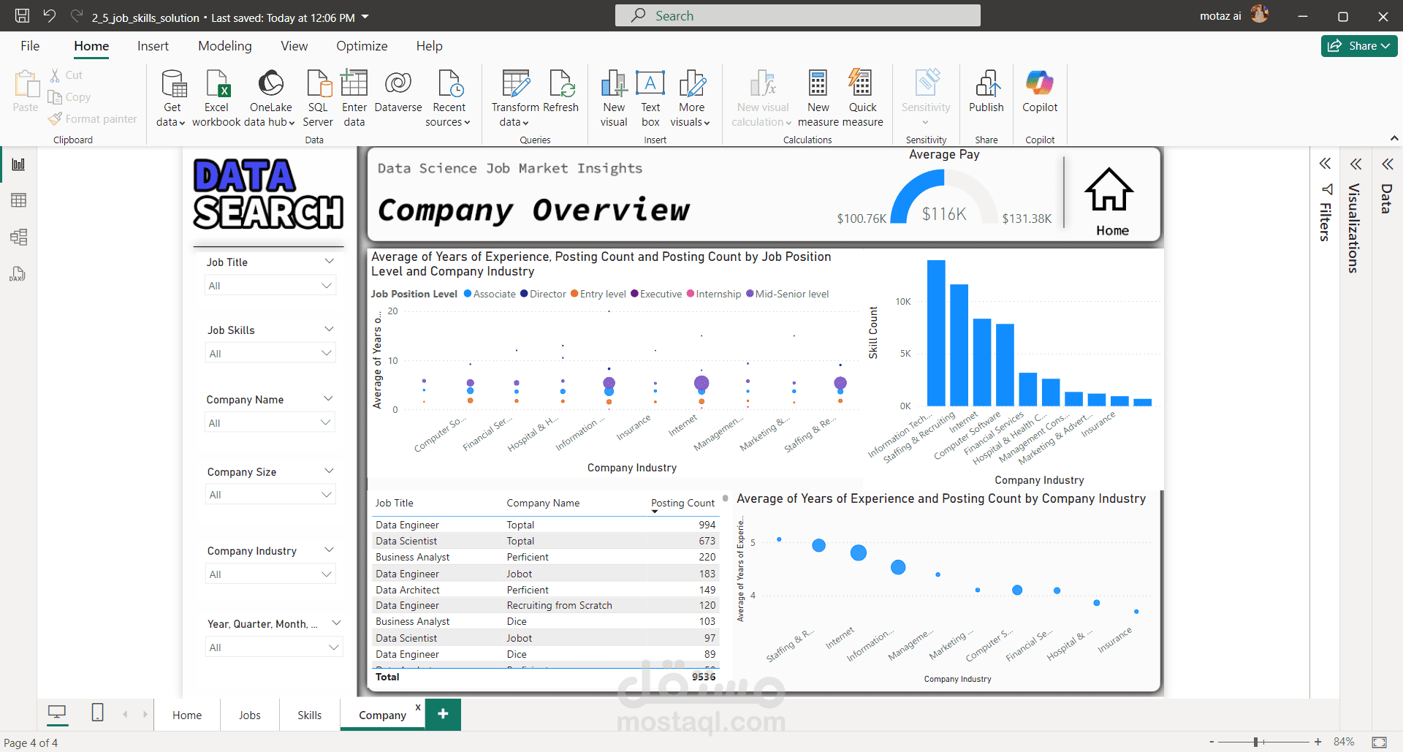Image resolution: width=1403 pixels, height=752 pixels.
Task: Insert a Text box
Action: pyautogui.click(x=650, y=99)
